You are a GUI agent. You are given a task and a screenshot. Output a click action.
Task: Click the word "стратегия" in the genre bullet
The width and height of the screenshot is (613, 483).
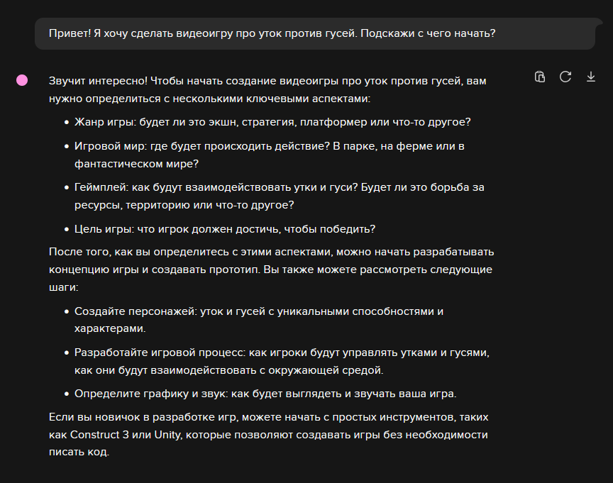click(267, 122)
